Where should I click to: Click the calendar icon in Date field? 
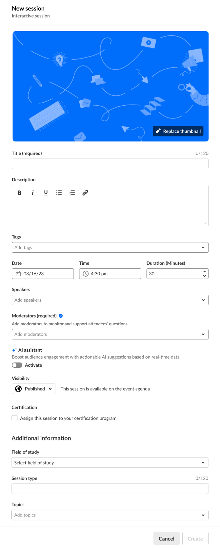tap(18, 274)
